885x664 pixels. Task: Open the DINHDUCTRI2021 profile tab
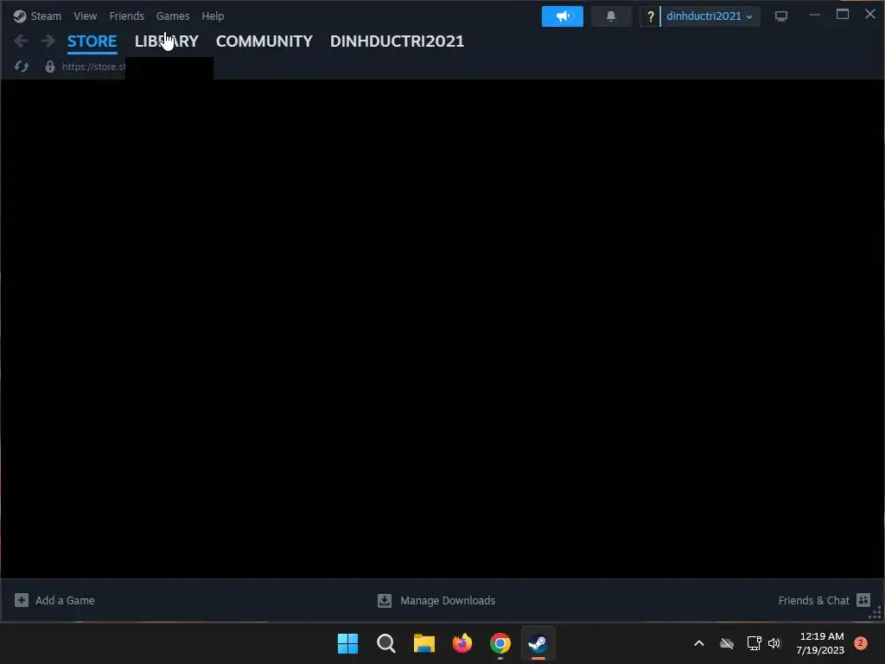coord(397,41)
